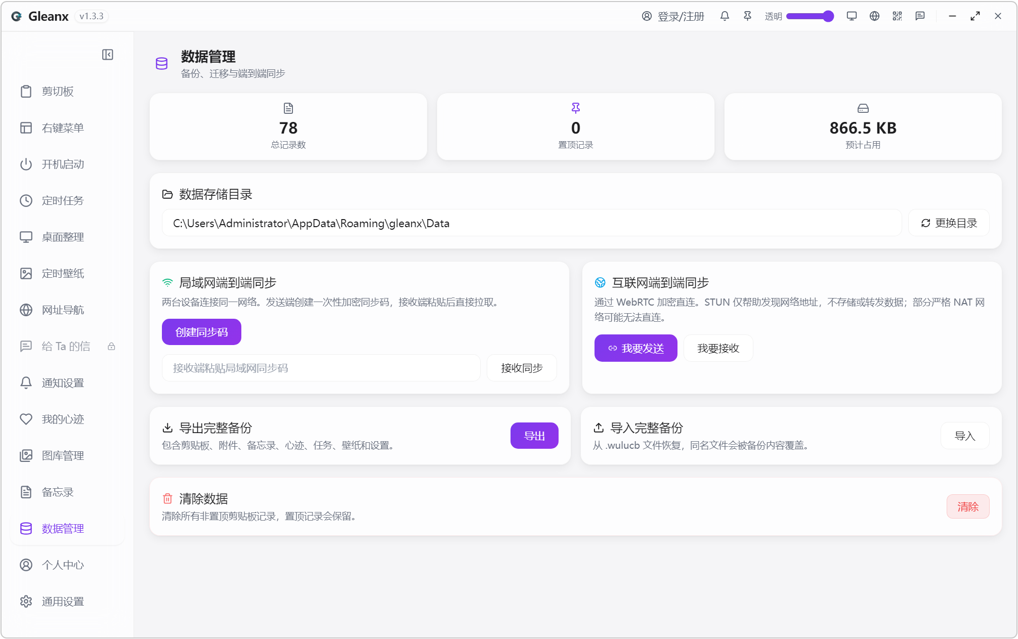Focus the LAN sync code input field
Image resolution: width=1018 pixels, height=639 pixels.
coord(321,368)
